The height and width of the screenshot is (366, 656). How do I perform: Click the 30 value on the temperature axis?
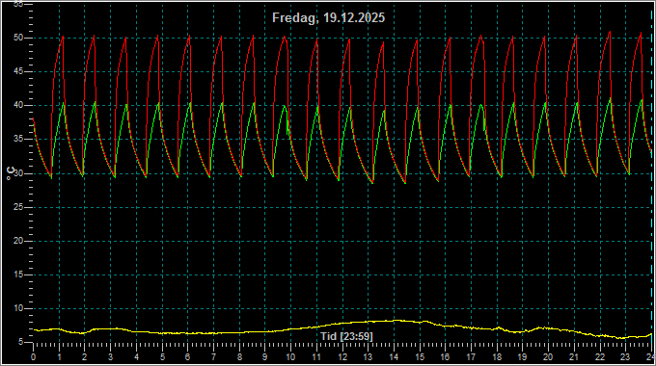18,173
